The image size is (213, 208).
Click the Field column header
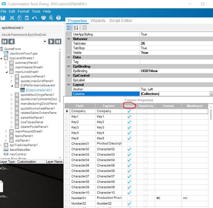point(80,106)
